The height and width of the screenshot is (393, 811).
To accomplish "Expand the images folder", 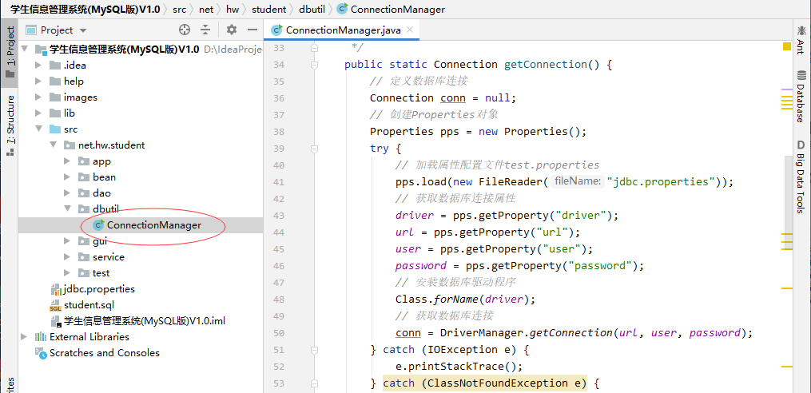I will 38,97.
